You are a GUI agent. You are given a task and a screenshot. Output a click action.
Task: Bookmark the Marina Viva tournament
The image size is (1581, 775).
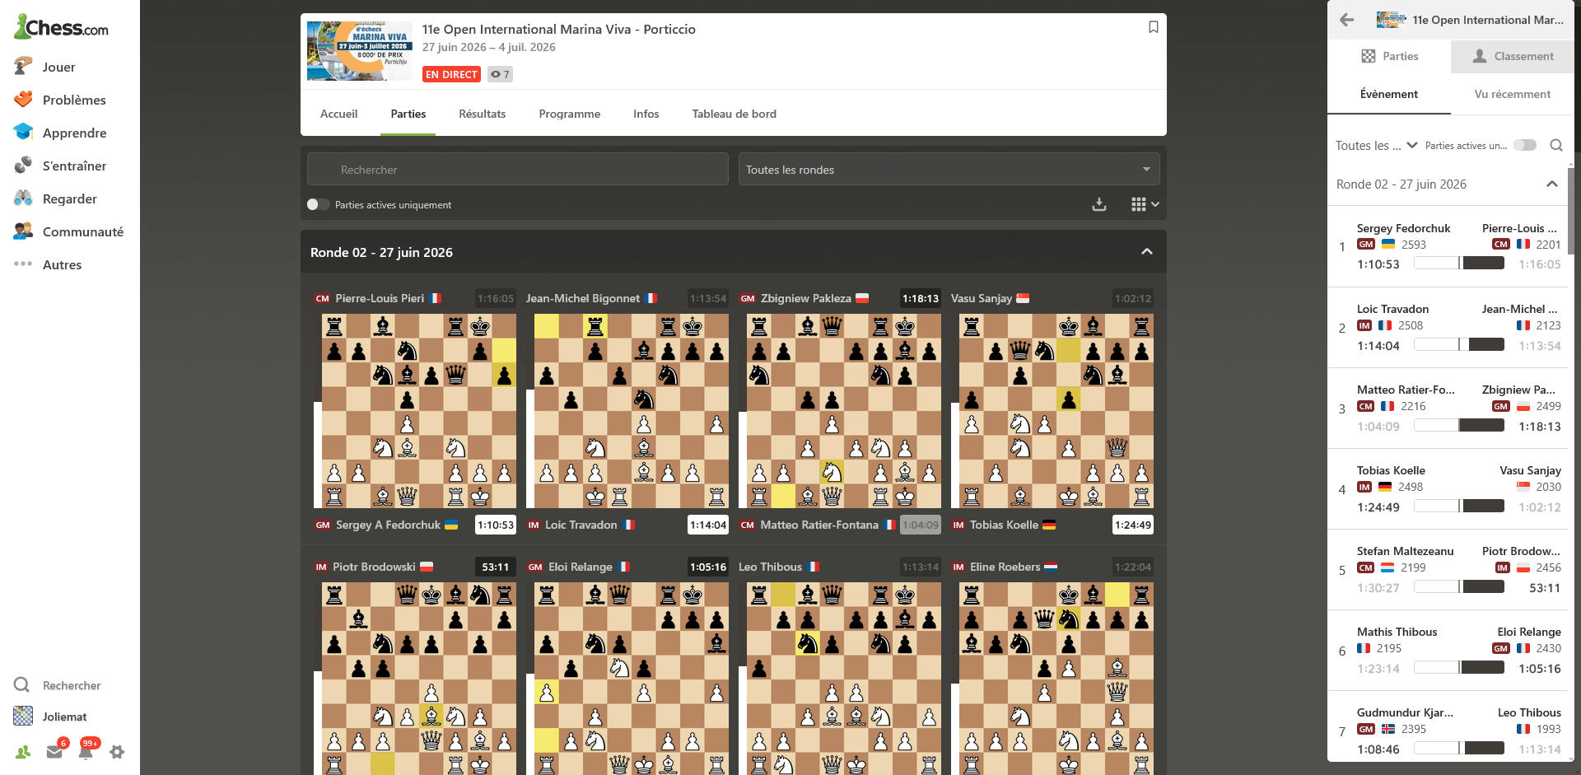tap(1154, 27)
